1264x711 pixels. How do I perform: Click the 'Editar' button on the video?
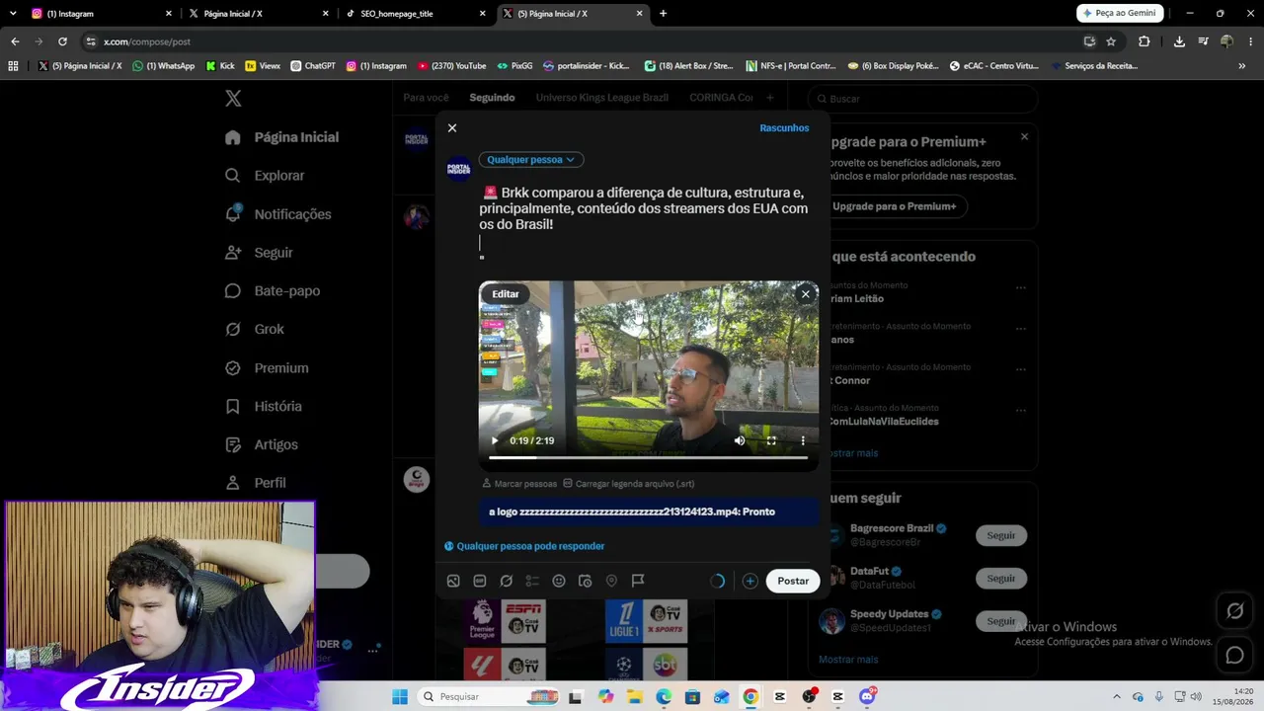pyautogui.click(x=506, y=293)
